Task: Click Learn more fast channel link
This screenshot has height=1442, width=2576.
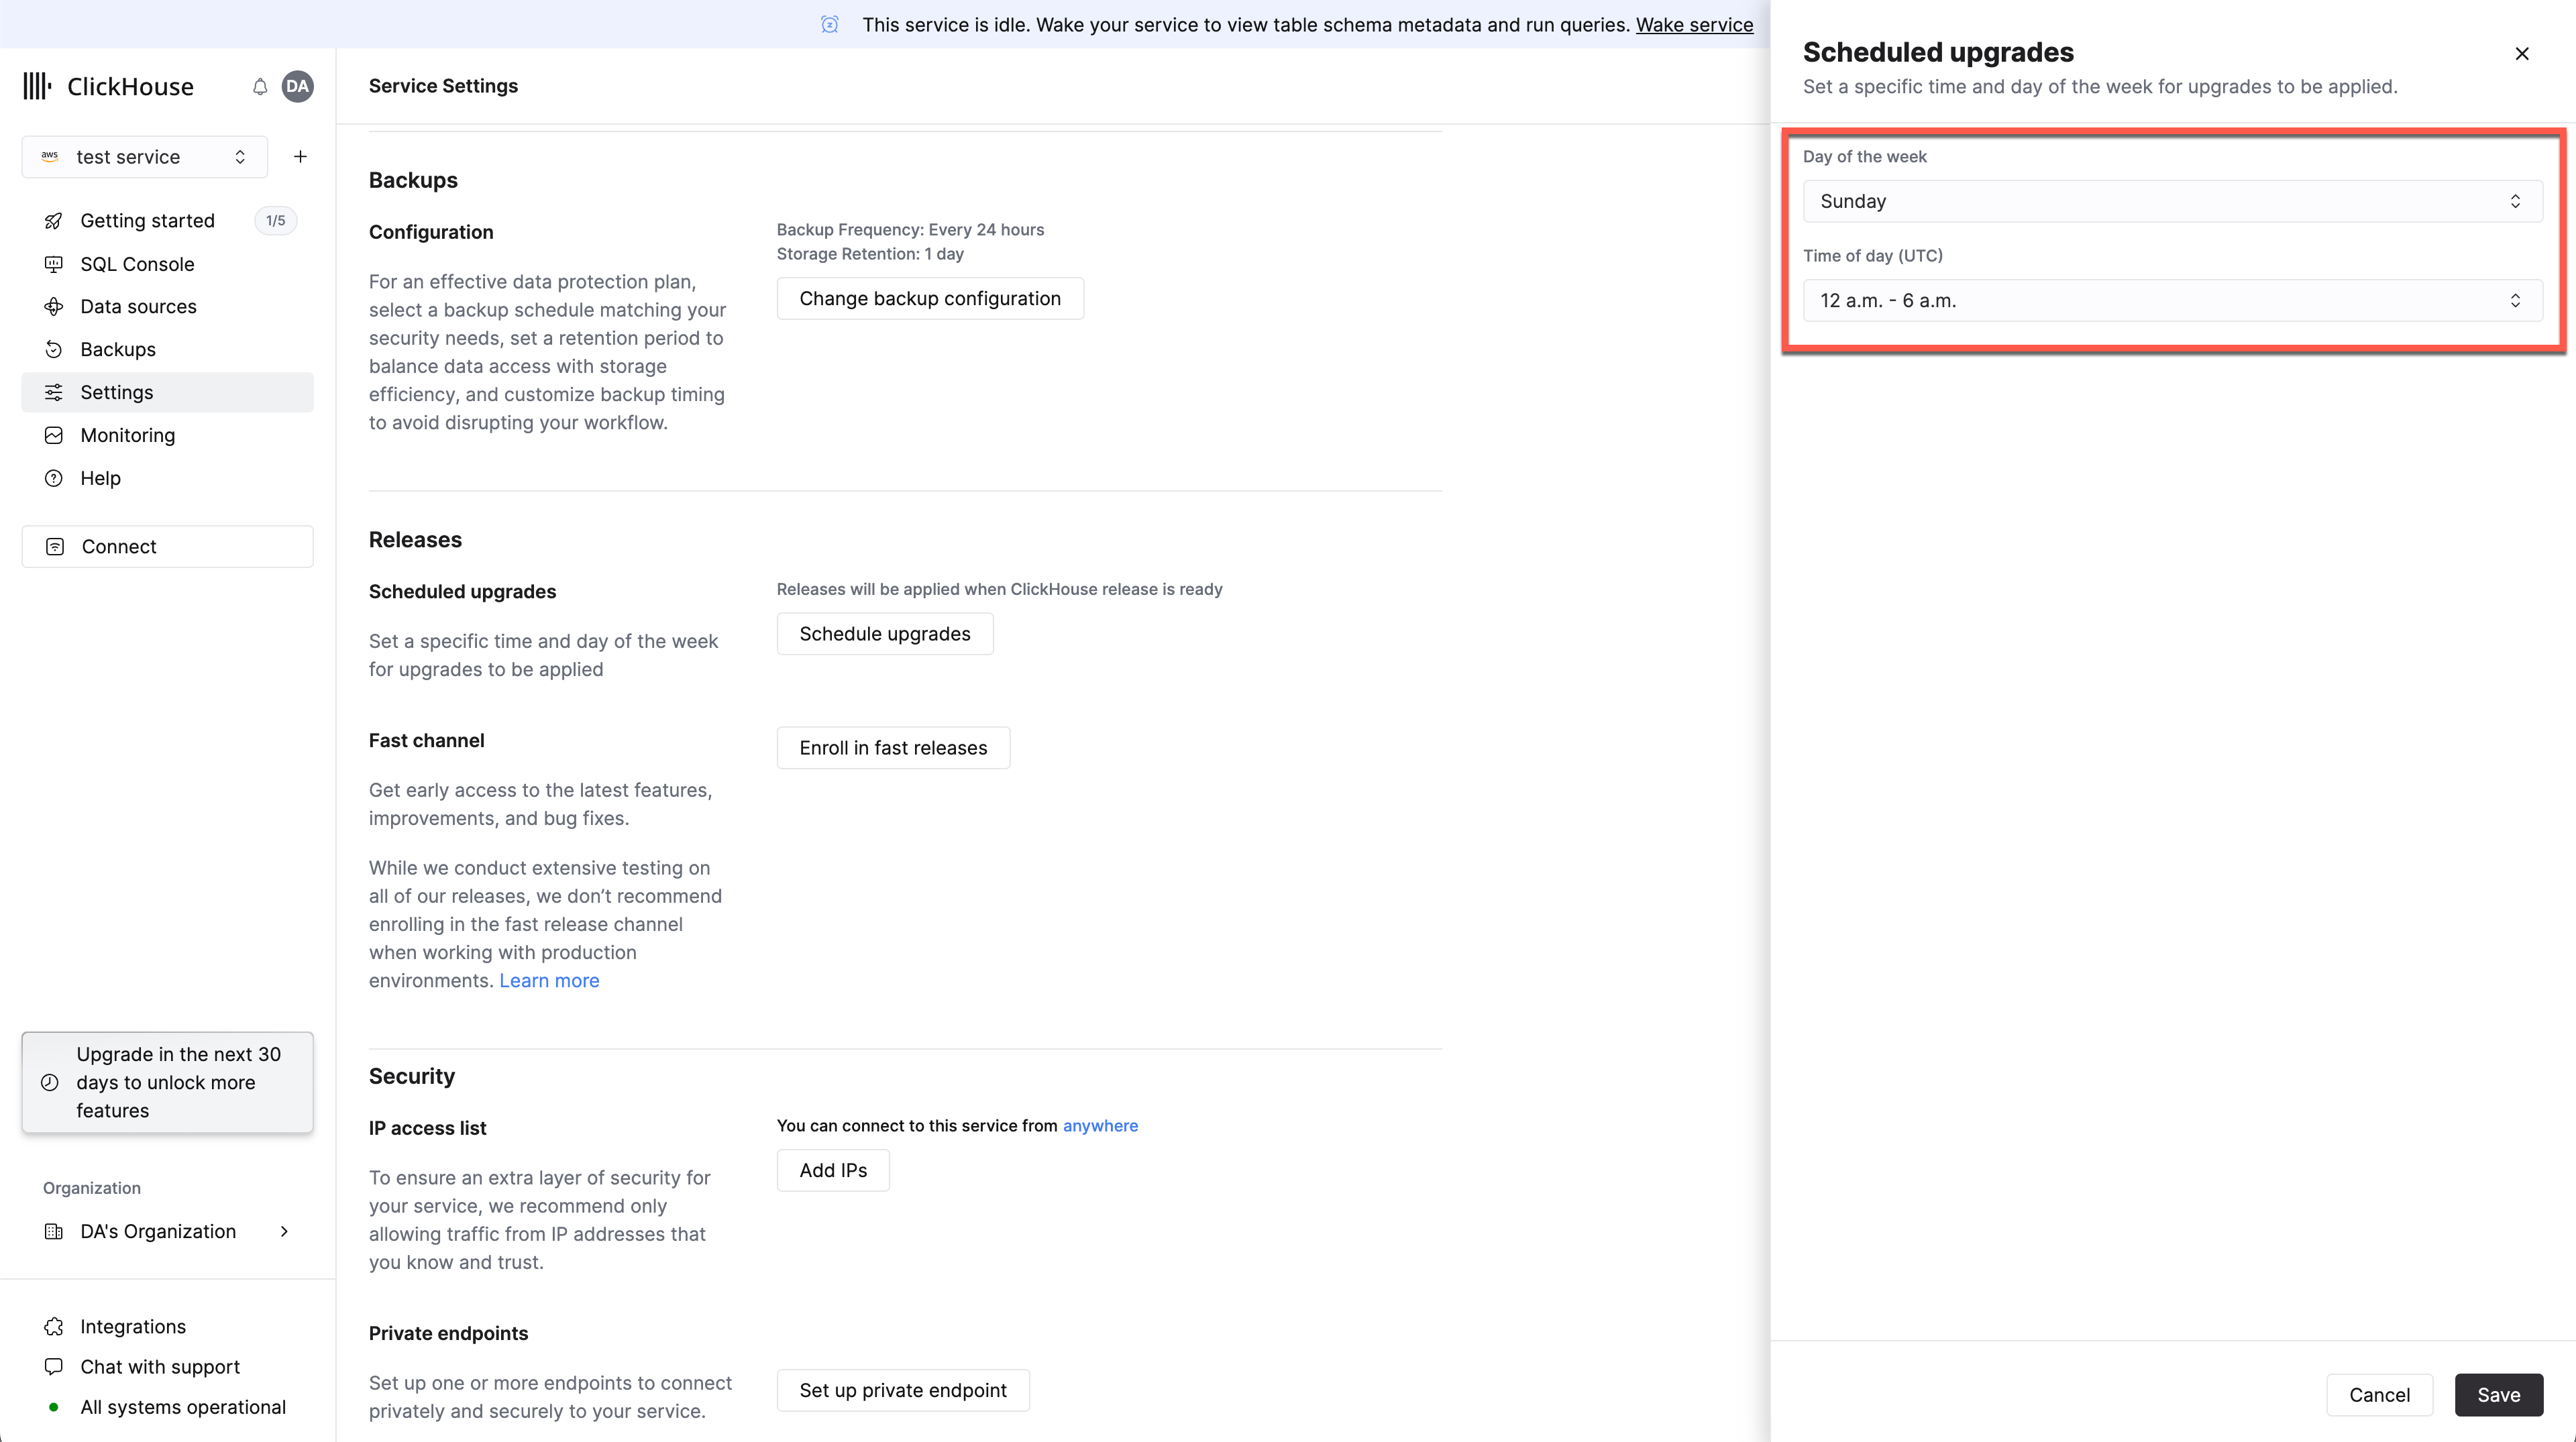Action: (x=549, y=980)
